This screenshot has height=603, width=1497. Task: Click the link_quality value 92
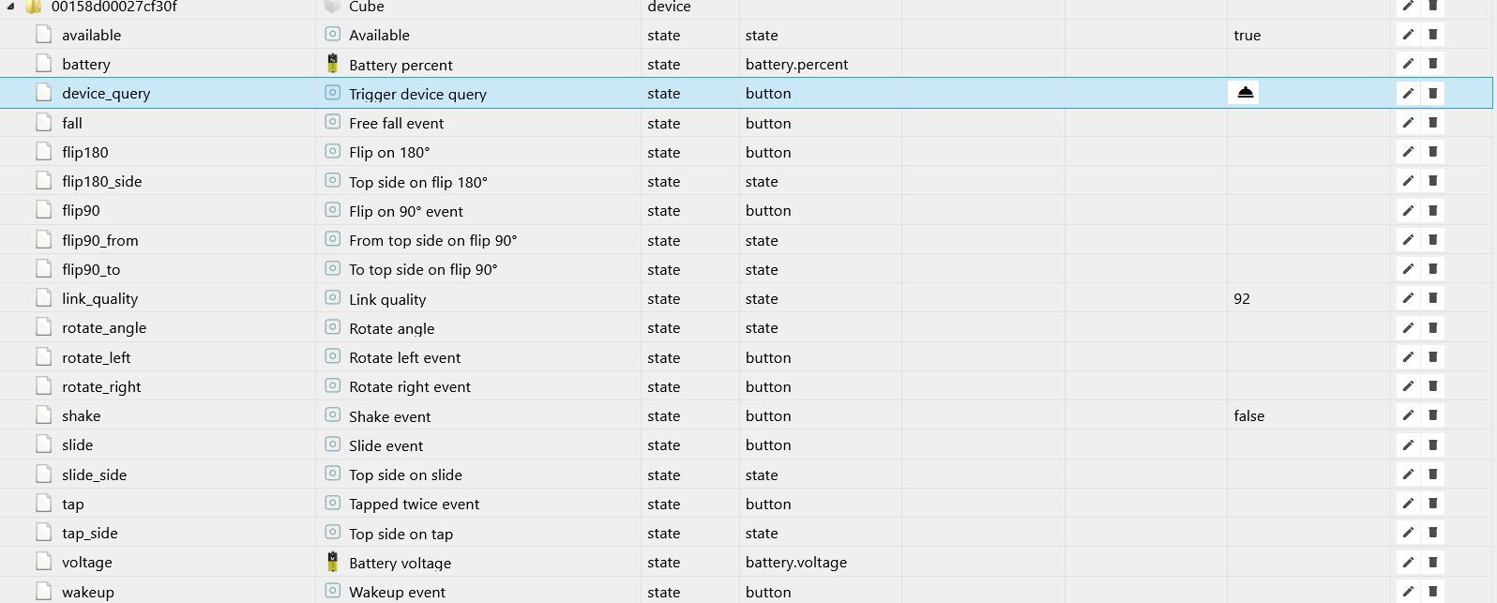[x=1242, y=298]
